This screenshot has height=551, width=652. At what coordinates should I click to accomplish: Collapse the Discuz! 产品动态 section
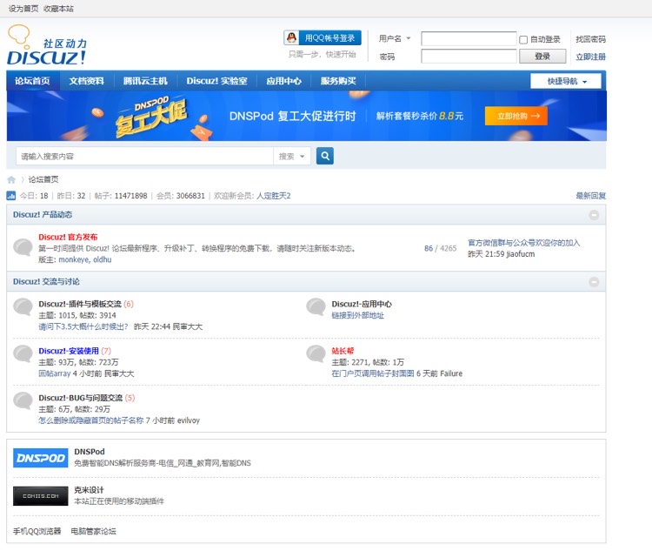click(595, 215)
